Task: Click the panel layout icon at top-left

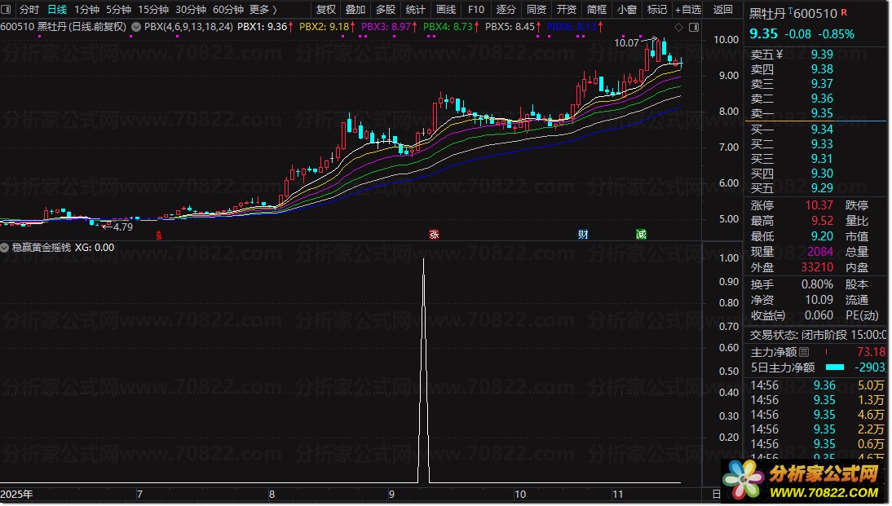Action: click(6, 9)
